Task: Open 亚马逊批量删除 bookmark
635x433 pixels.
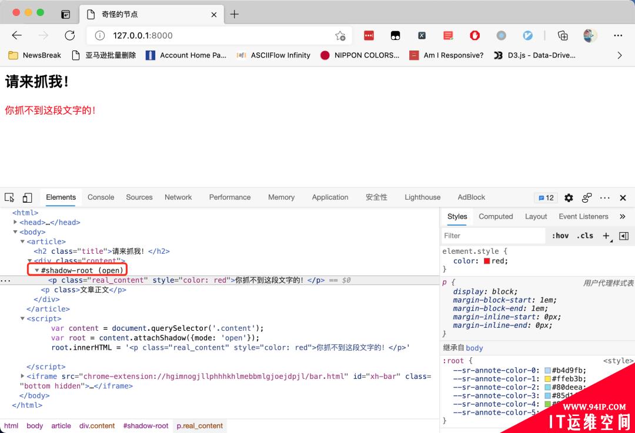Action: coord(103,55)
